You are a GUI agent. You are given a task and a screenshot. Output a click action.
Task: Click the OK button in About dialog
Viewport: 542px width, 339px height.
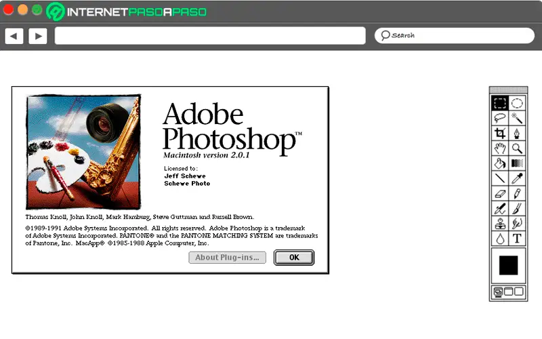pos(294,258)
